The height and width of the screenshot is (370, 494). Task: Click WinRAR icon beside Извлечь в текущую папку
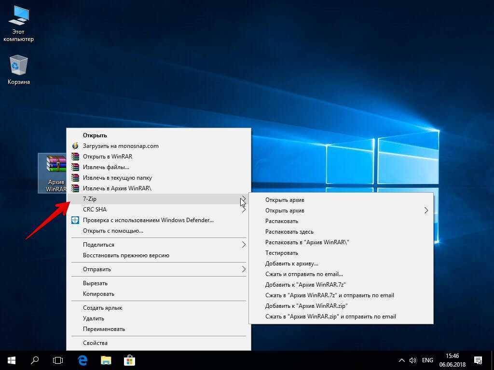pos(75,178)
